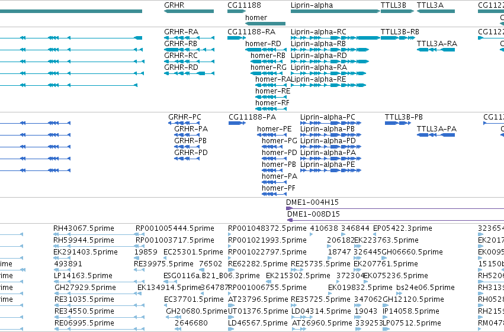Select EST RP001005444.5prime
This screenshot has height=332, width=504.
click(x=175, y=228)
